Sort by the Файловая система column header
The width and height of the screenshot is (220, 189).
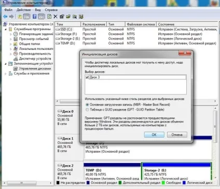pyautogui.click(x=141, y=24)
